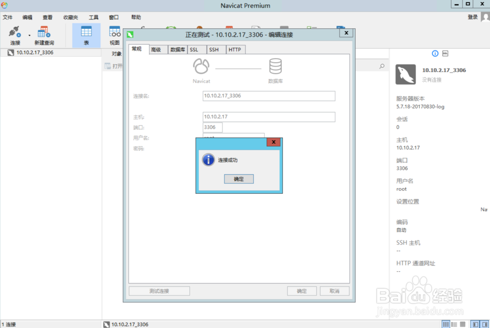Click the 测试连接 button
The width and height of the screenshot is (490, 328).
point(159,291)
